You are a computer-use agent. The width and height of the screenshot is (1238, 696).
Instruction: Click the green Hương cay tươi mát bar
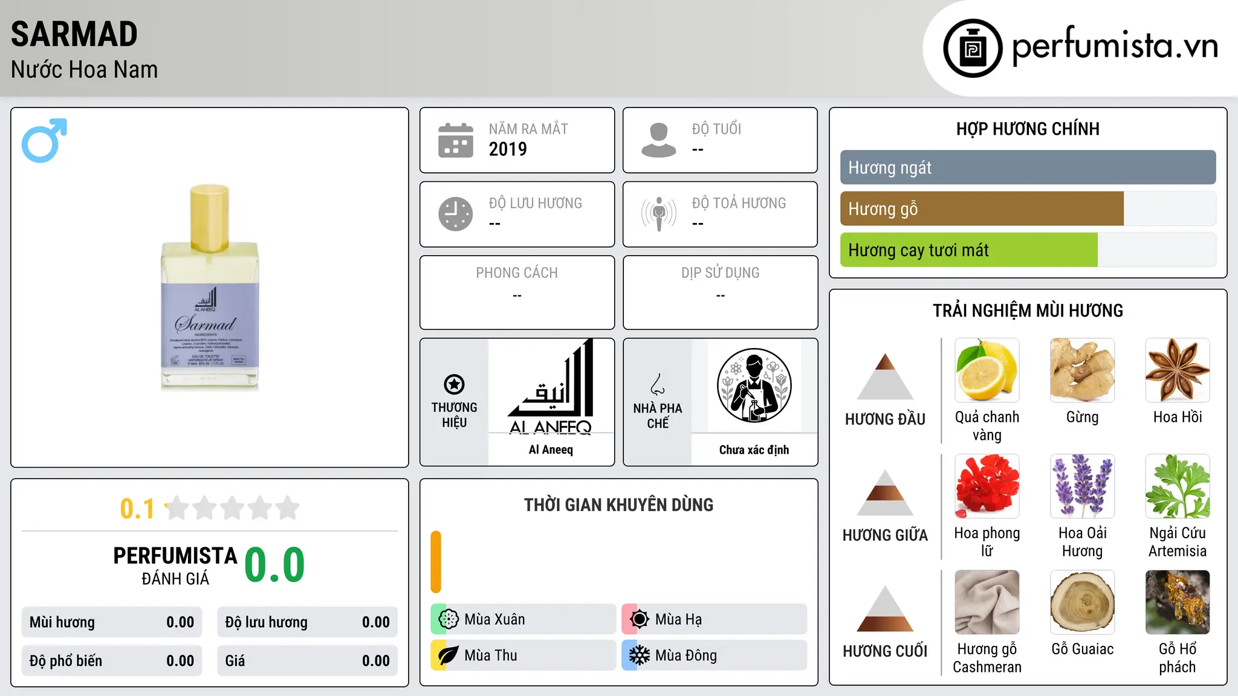pos(969,250)
